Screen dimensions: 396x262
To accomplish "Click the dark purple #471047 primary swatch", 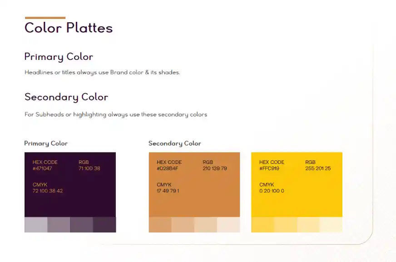I will (x=70, y=184).
